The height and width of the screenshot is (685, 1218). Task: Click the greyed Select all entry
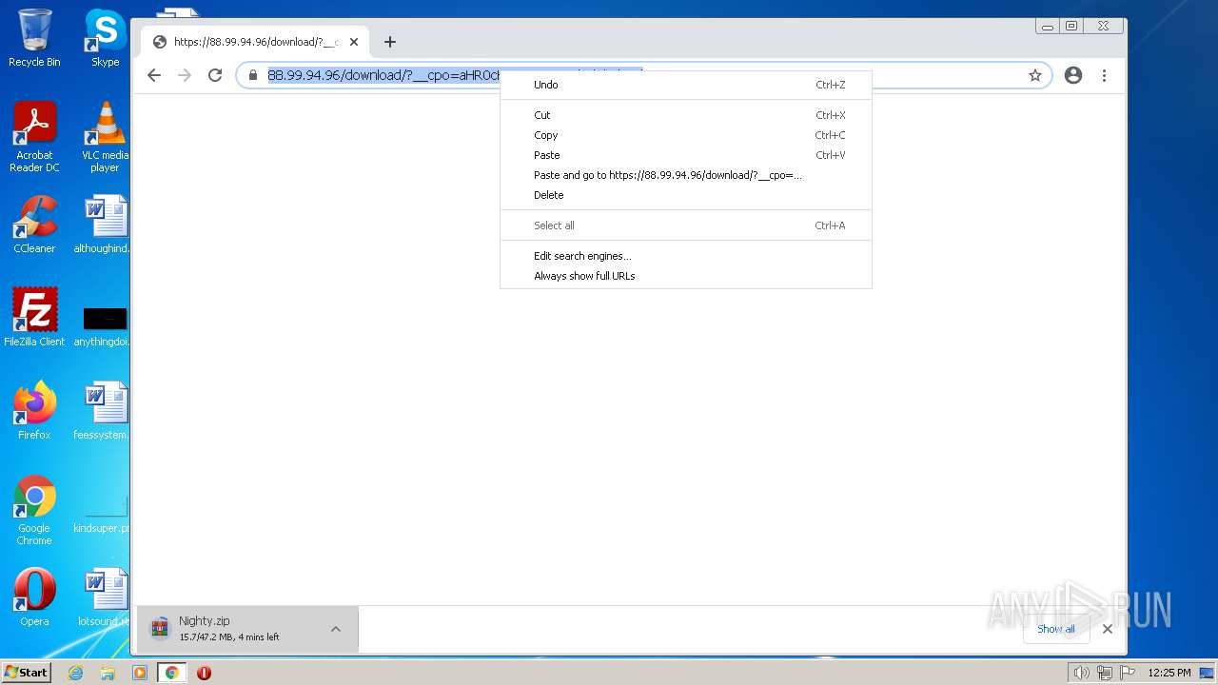[686, 225]
